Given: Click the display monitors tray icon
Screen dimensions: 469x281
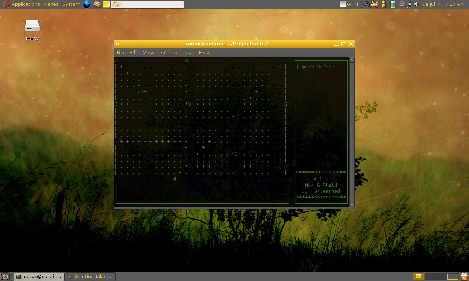Looking at the screenshot, I should pyautogui.click(x=402, y=4).
